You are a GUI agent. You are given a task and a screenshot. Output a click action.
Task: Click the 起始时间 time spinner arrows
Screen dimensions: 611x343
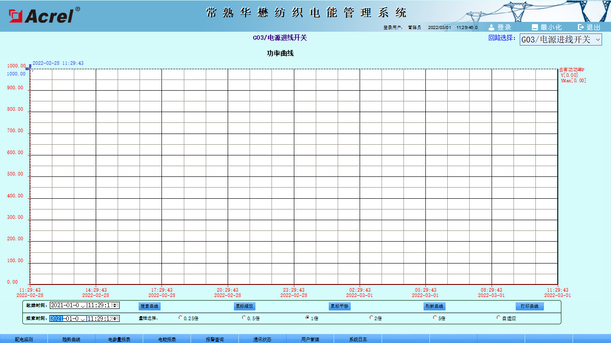pyautogui.click(x=115, y=305)
